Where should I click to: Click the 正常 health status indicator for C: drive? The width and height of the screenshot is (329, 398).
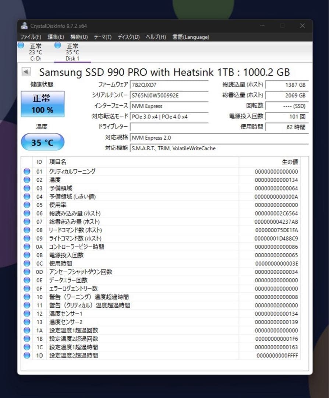point(21,45)
